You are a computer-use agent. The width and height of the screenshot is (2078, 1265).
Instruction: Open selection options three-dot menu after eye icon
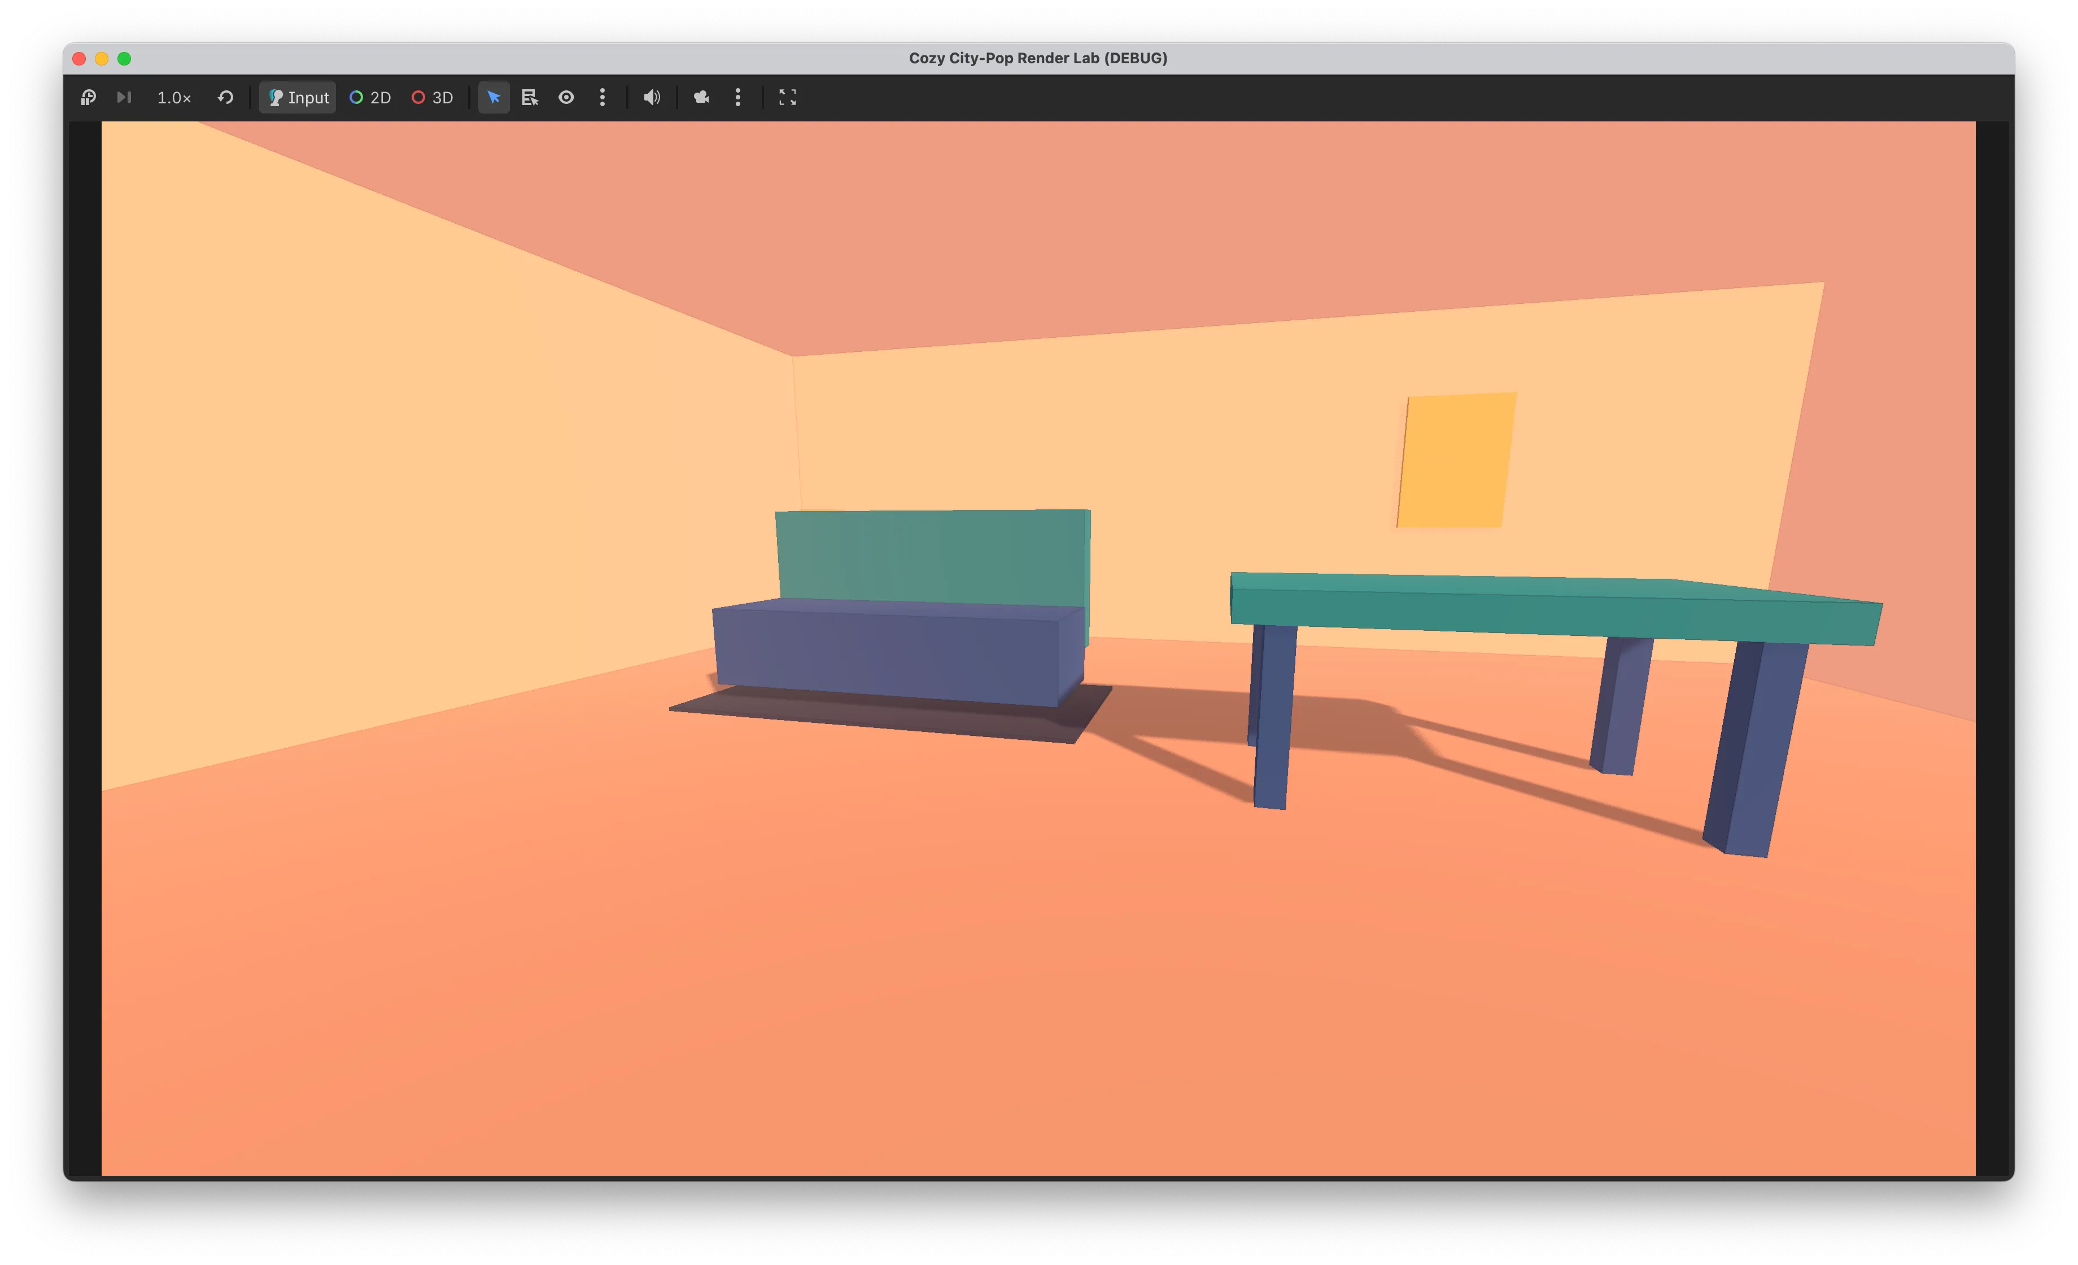602,98
